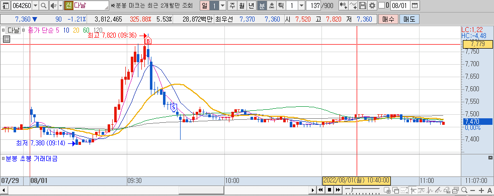Expand the minute interval dropdown beside 틱 1
Viewport: 494px width, 196px height.
(301, 6)
